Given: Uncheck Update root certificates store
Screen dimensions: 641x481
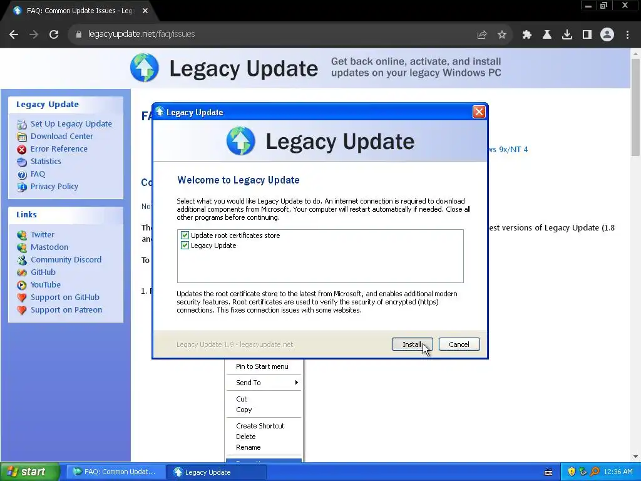Looking at the screenshot, I should point(185,235).
